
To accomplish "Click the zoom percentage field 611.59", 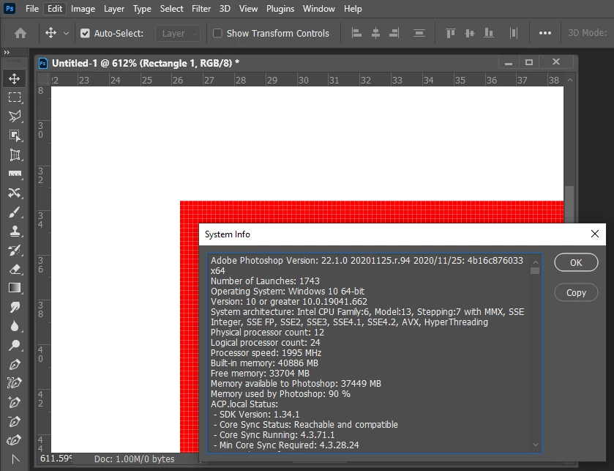I will coord(56,458).
